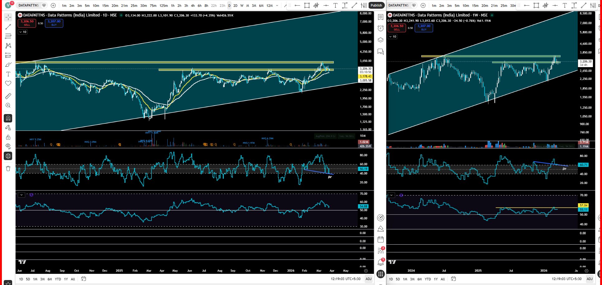Switch left chart to 15m interval
This screenshot has width=602, height=285.
[105, 6]
